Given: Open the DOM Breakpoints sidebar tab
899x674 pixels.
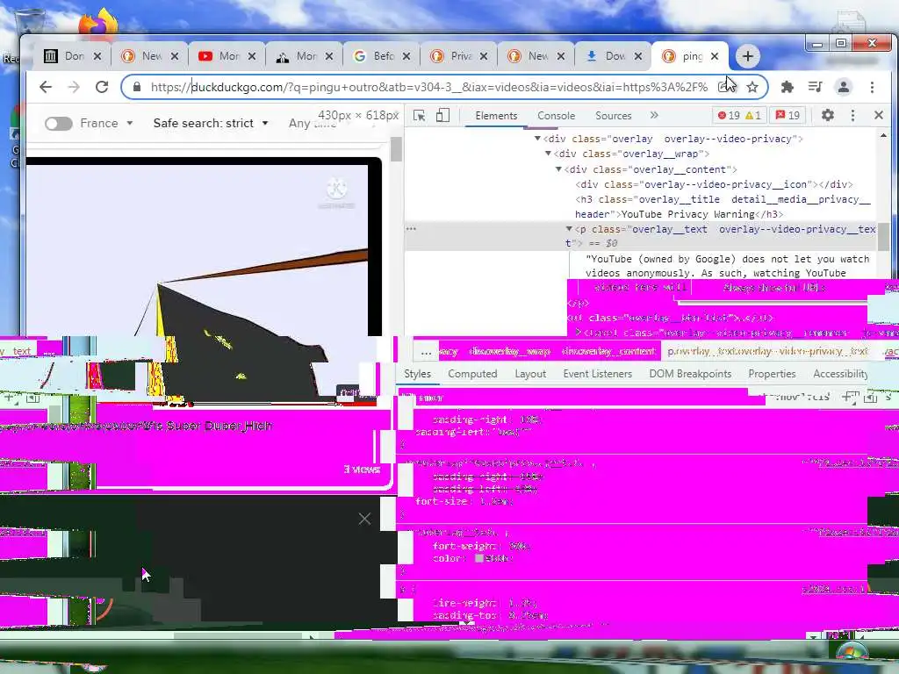Looking at the screenshot, I should (x=690, y=374).
